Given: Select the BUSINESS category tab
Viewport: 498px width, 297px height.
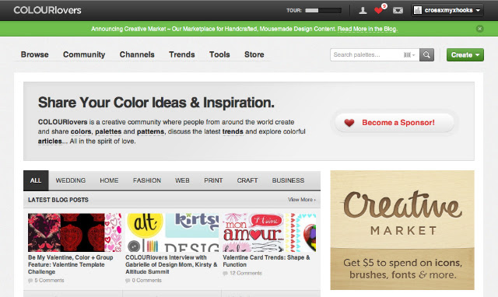Looking at the screenshot, I should pos(288,180).
